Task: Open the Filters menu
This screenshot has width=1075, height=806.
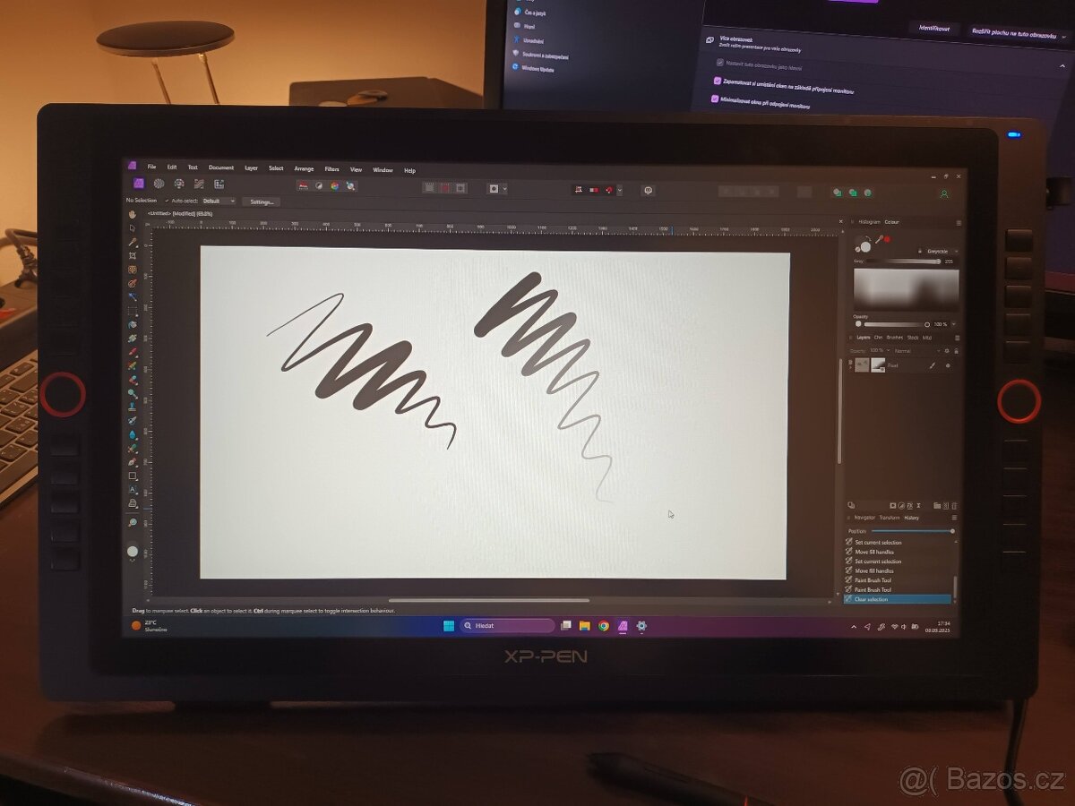Action: pyautogui.click(x=332, y=168)
